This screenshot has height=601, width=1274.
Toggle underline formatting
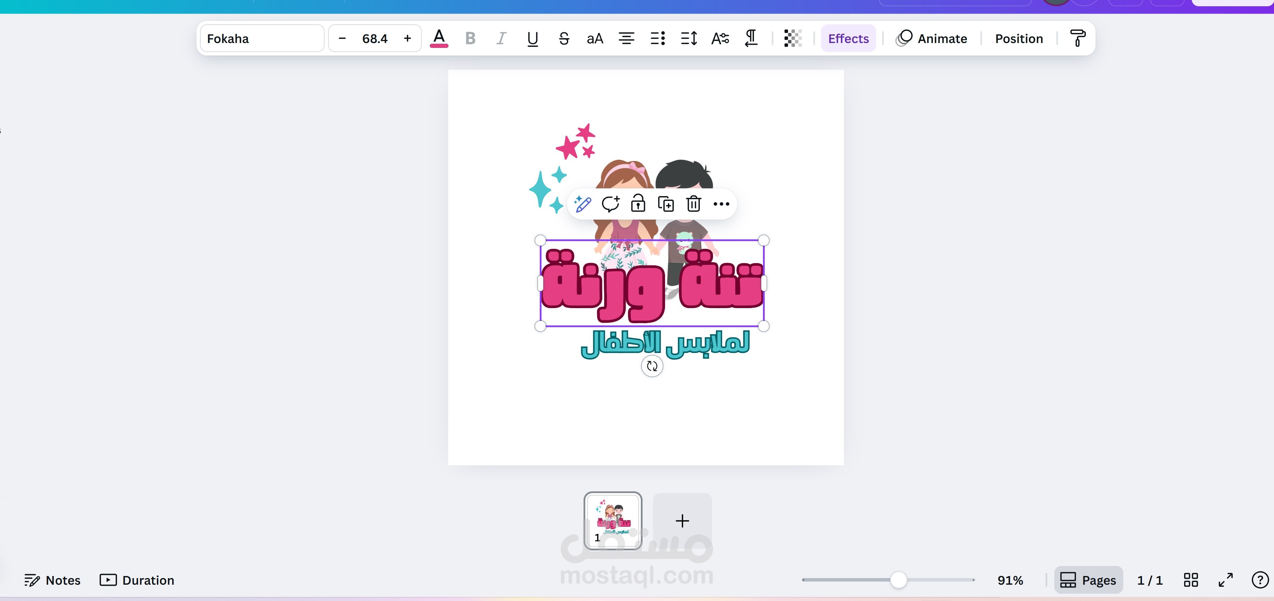pyautogui.click(x=532, y=39)
